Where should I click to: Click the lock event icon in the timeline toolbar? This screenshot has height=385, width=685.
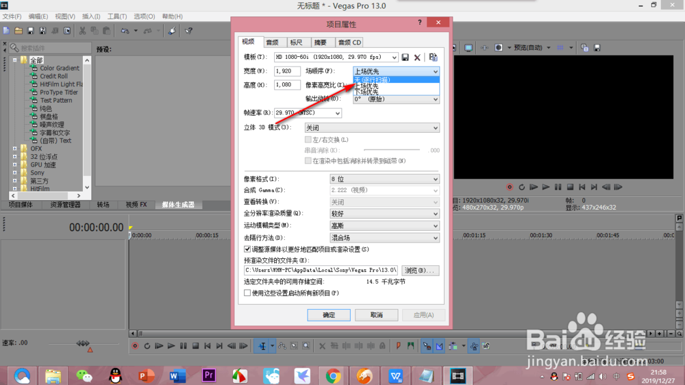point(383,346)
